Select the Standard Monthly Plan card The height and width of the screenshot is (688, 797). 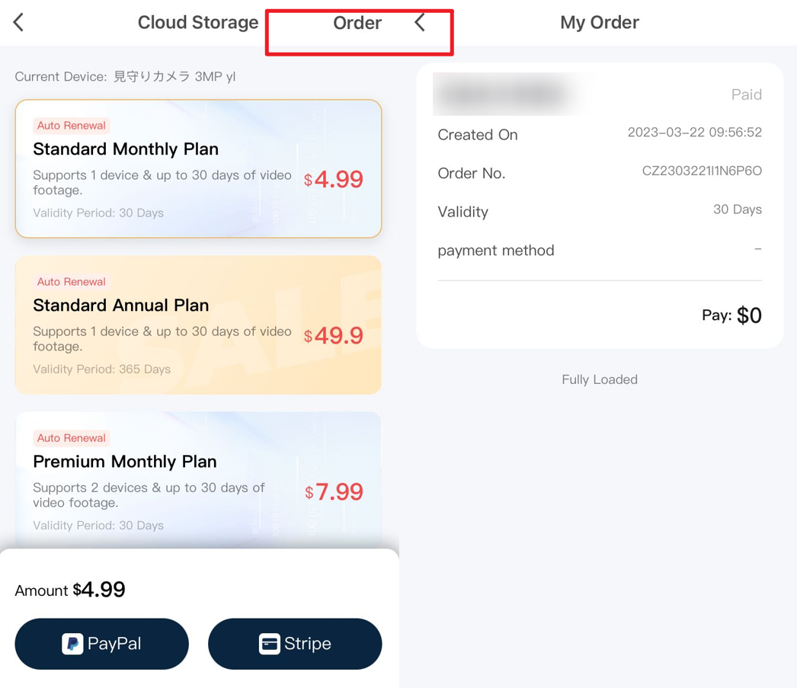click(x=198, y=168)
